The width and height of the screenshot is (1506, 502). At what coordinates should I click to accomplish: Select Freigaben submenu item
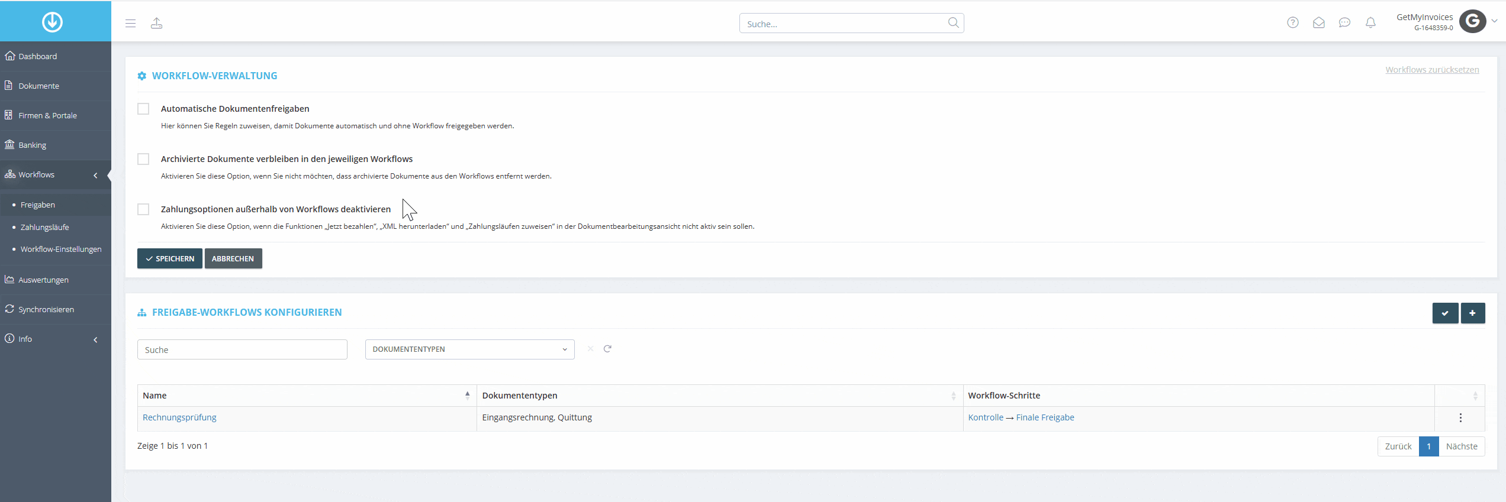[x=56, y=205]
